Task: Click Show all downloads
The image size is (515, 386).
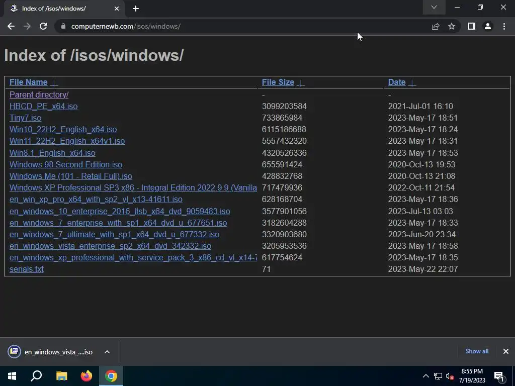Action: [477, 351]
